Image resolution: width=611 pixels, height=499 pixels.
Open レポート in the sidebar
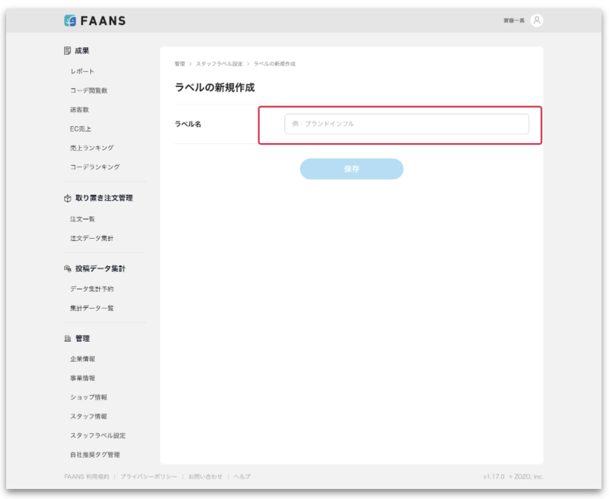tap(82, 72)
